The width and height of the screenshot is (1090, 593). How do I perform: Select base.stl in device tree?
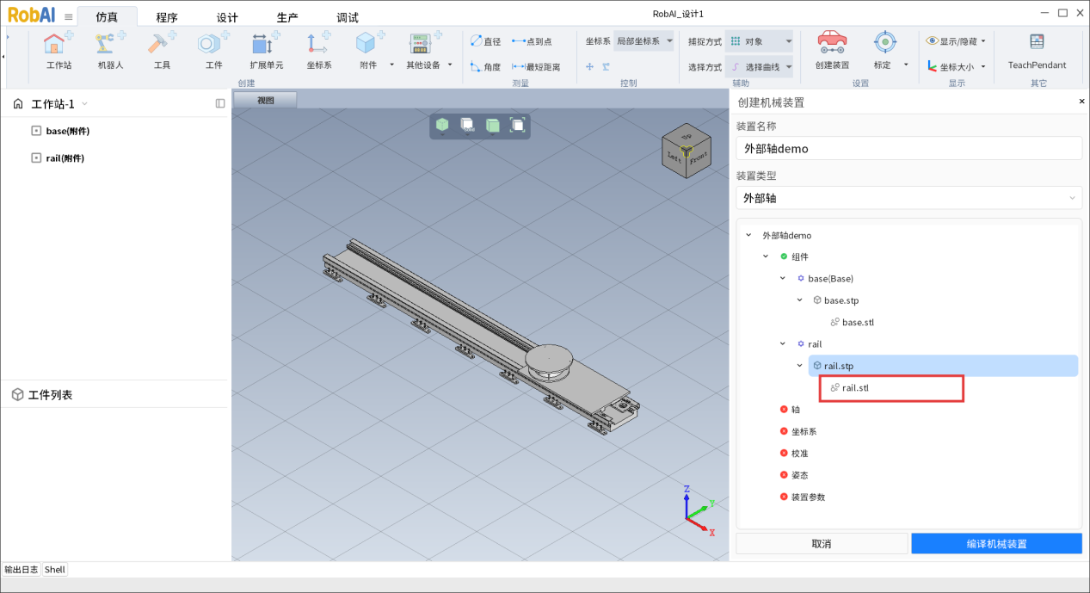click(858, 322)
